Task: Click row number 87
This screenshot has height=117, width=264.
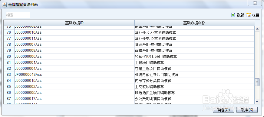Action: 9,99
